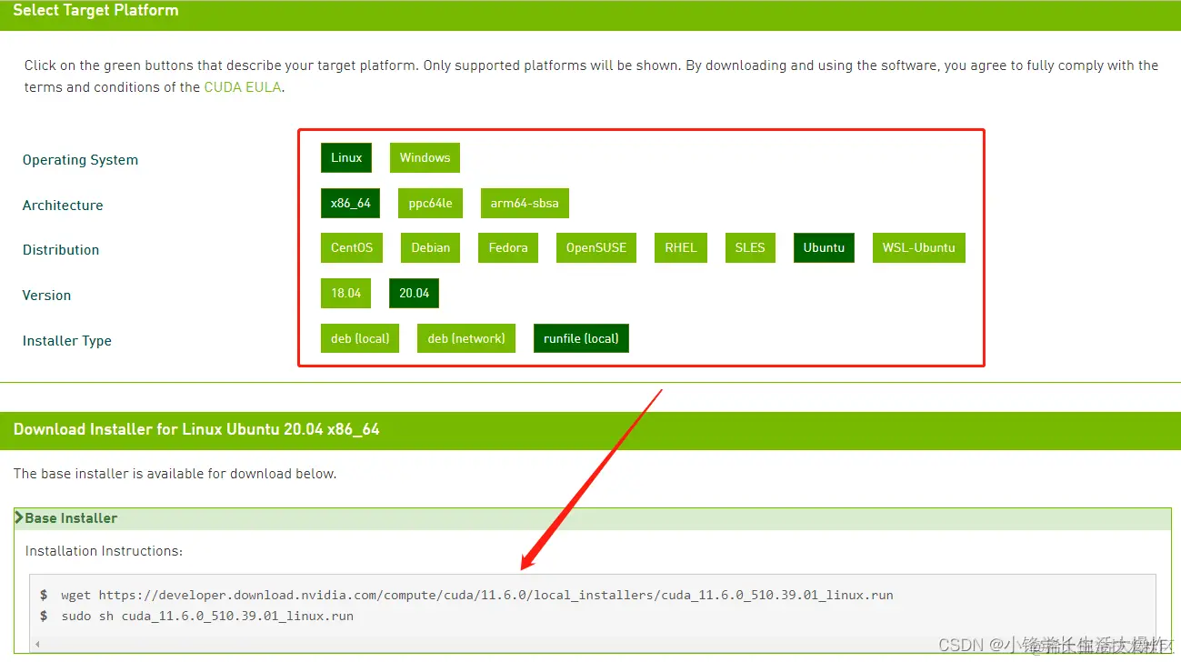The image size is (1181, 662).
Task: Choose deb (local) installer type
Action: tap(360, 338)
